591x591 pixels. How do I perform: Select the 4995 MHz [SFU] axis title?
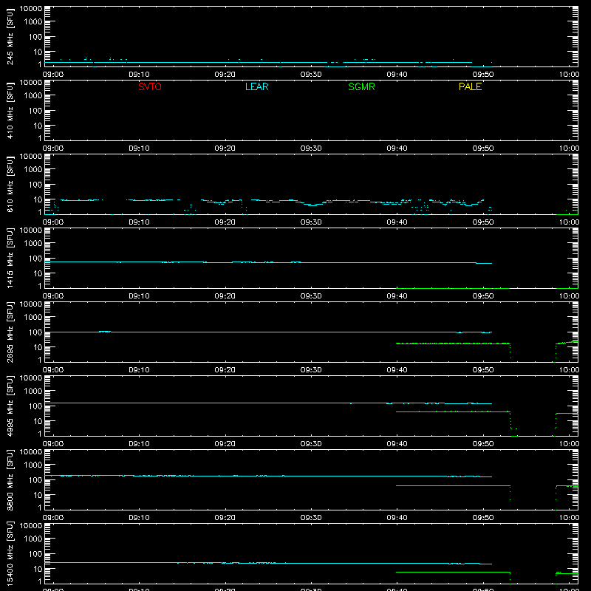[x=10, y=406]
